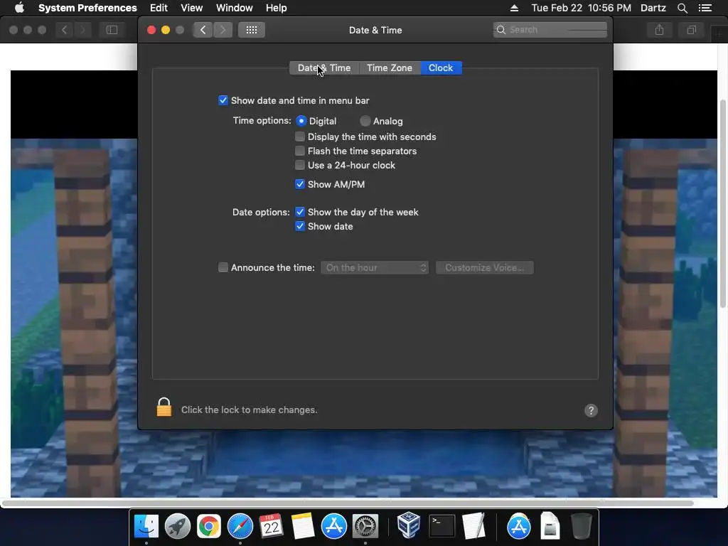The height and width of the screenshot is (546, 728).
Task: Open System Preferences gear in Dock
Action: [365, 527]
